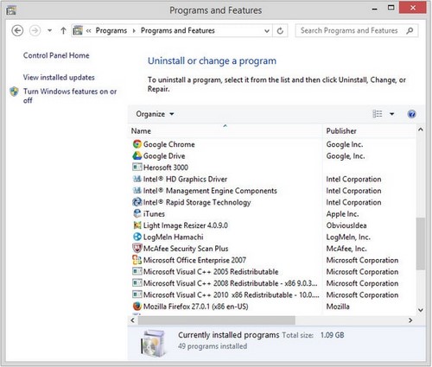Select Intel HD Graphics Driver icon
The width and height of the screenshot is (432, 367).
(137, 179)
